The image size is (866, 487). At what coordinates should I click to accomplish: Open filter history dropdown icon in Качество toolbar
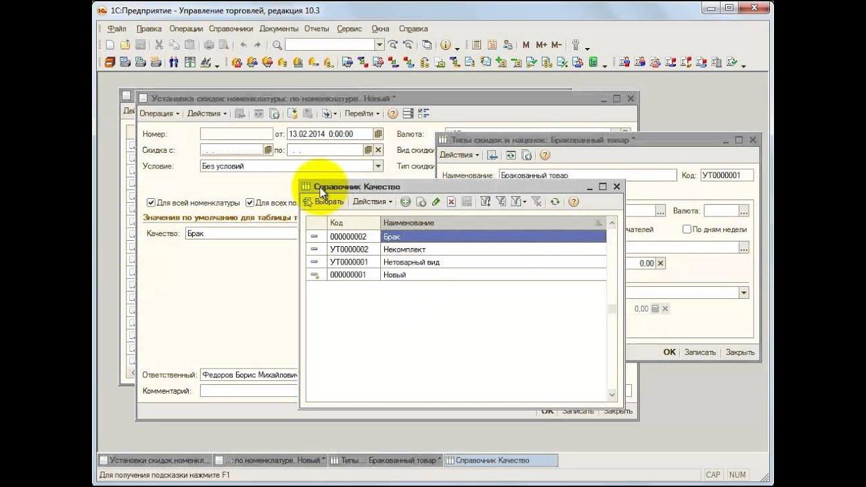[518, 202]
